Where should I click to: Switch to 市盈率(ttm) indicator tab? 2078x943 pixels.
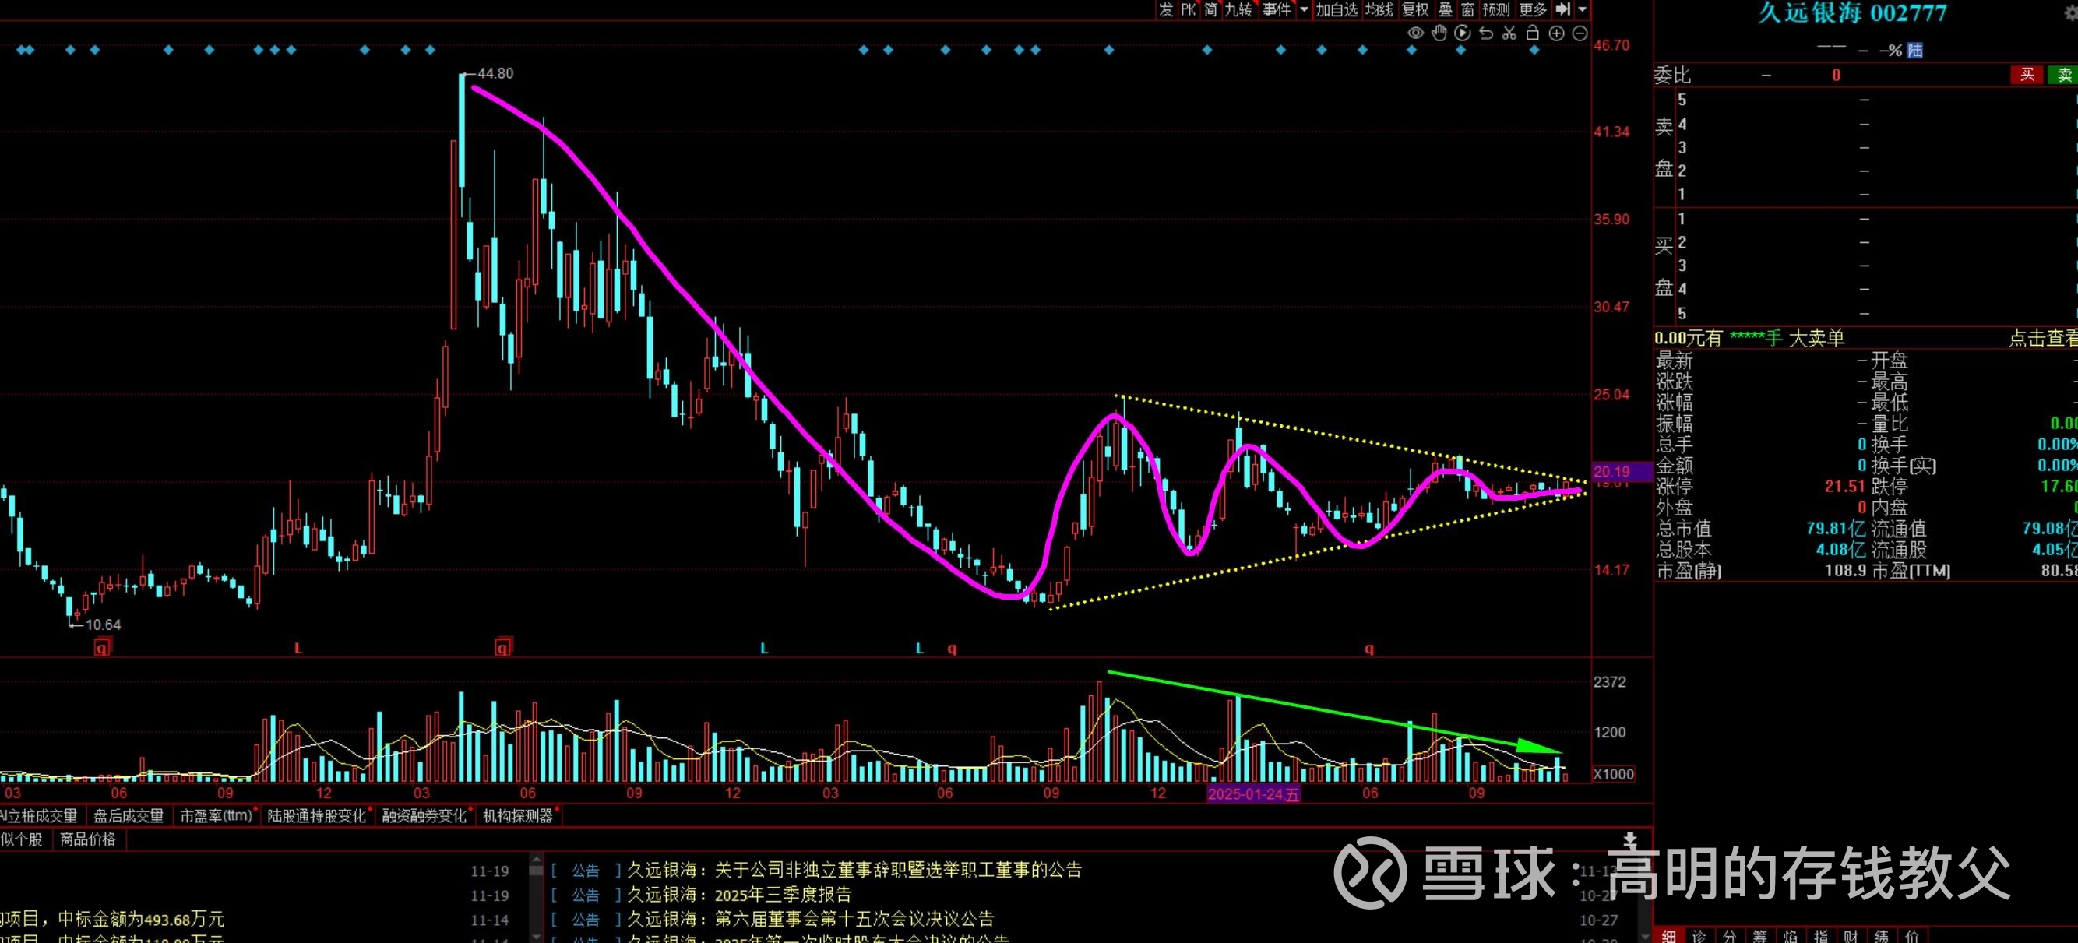(217, 815)
